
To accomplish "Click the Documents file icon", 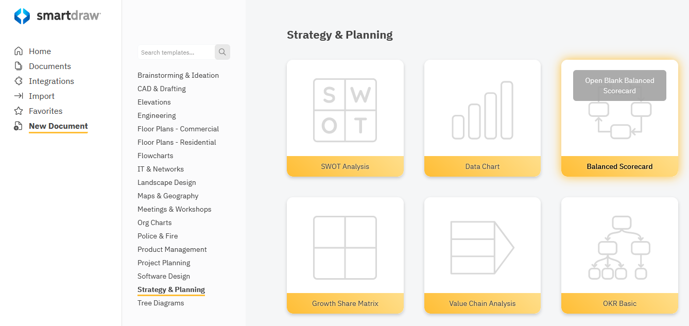I will click(x=19, y=66).
